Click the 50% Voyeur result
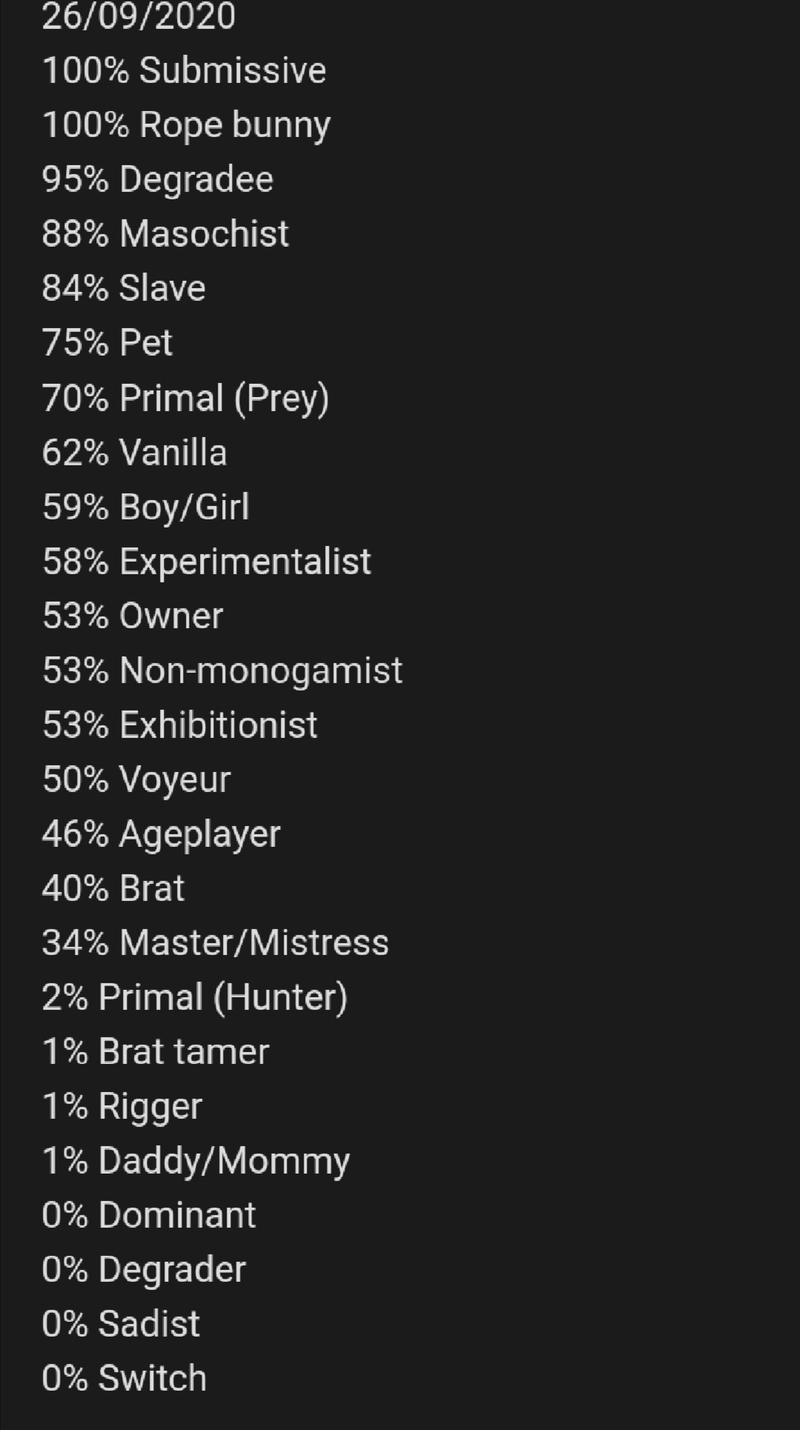 [136, 779]
